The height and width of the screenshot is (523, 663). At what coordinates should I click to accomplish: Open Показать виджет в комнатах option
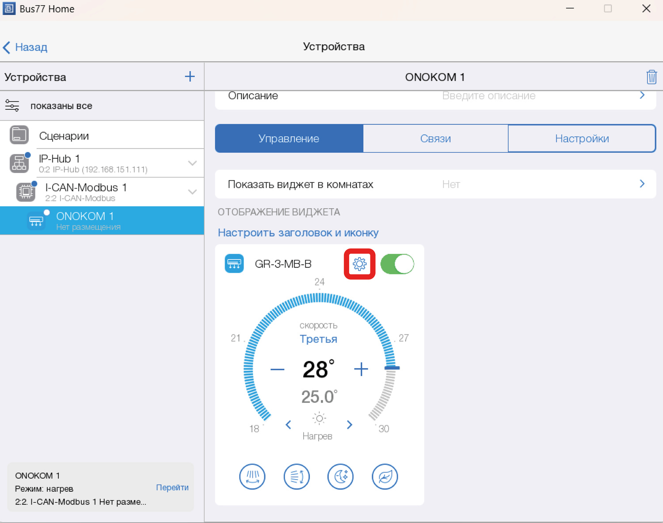coord(435,184)
